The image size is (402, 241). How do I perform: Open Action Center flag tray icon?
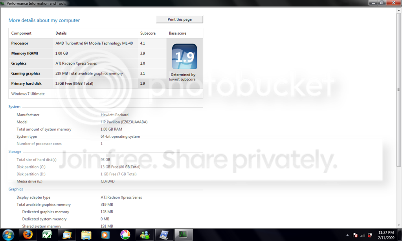pyautogui.click(x=355, y=235)
